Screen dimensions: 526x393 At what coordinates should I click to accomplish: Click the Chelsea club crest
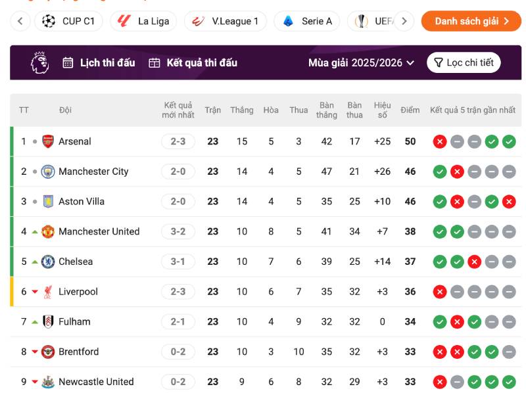48,262
